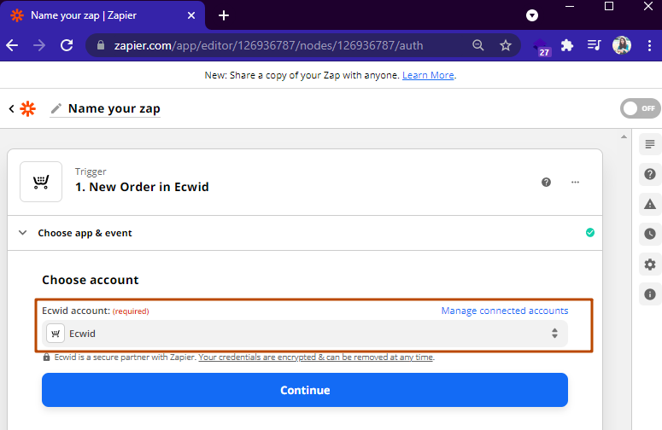This screenshot has width=662, height=430.
Task: Open the tab search dropdown arrow
Action: pos(532,15)
